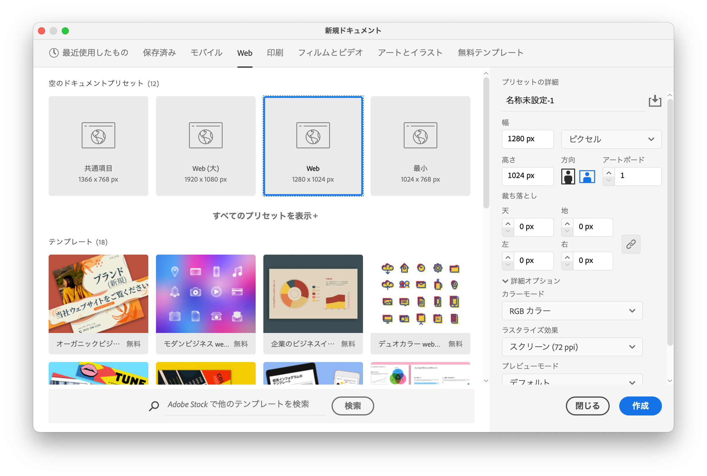707x476 pixels.
Task: Choose the Web (大) 1920 x 1080 preset
Action: pos(206,146)
